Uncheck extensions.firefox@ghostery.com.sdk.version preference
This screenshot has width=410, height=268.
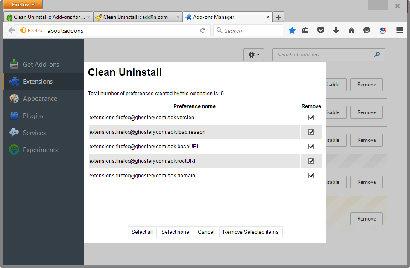(311, 117)
